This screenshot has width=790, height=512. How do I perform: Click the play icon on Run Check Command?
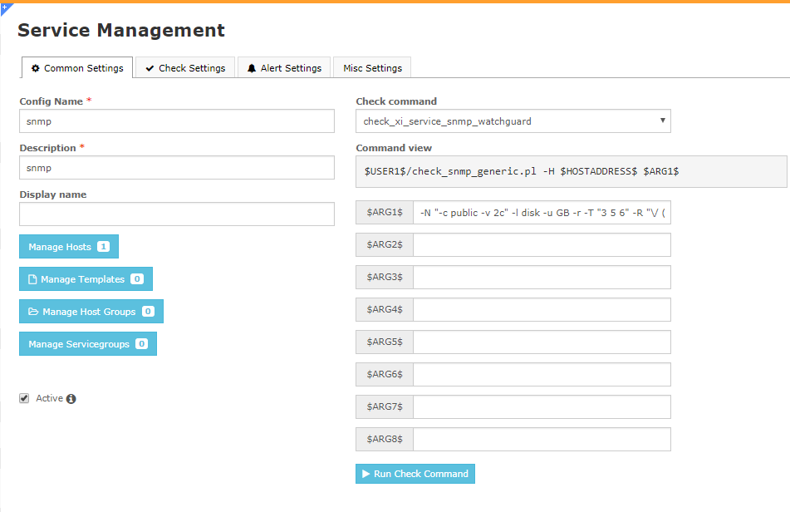(x=366, y=474)
